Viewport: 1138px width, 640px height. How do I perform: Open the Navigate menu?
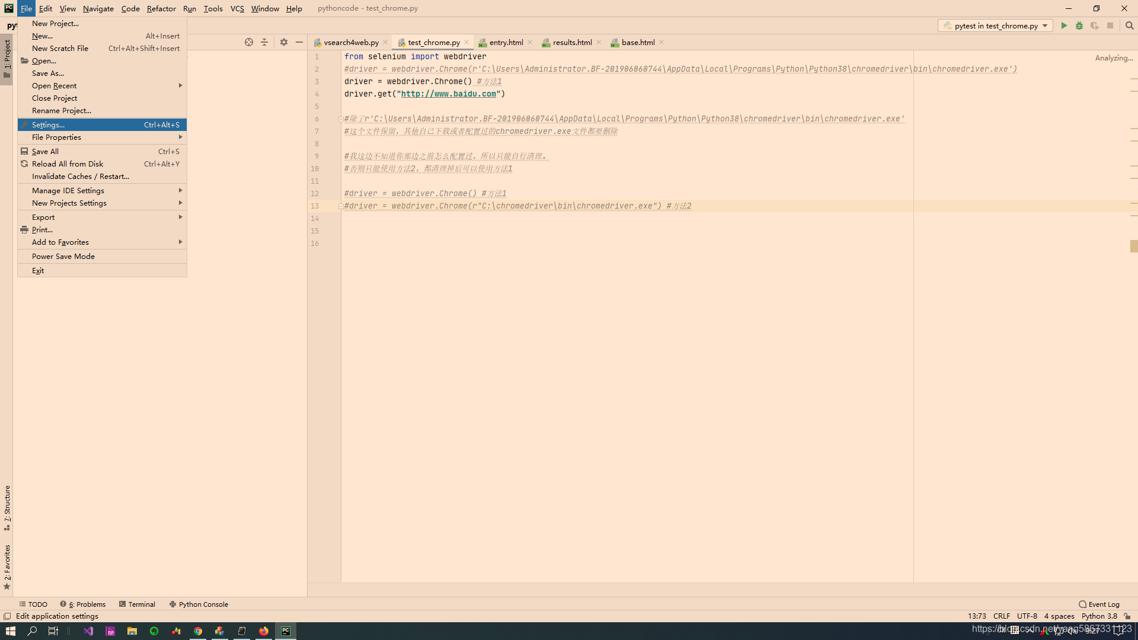pyautogui.click(x=98, y=8)
